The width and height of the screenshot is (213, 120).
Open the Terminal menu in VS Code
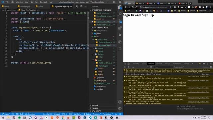coord(43,2)
